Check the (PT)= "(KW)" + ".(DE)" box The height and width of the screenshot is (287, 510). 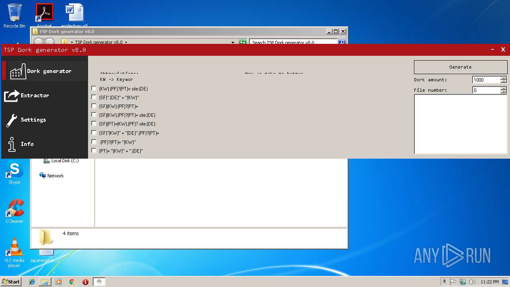coord(94,151)
